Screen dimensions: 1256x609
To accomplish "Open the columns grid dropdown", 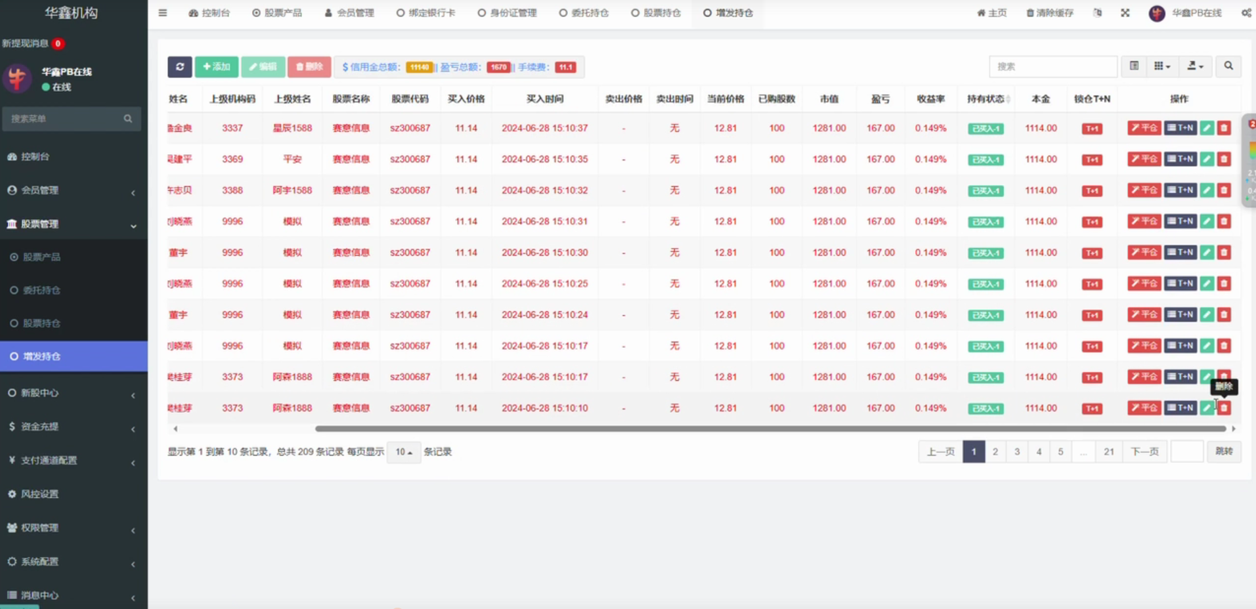I will coord(1161,66).
